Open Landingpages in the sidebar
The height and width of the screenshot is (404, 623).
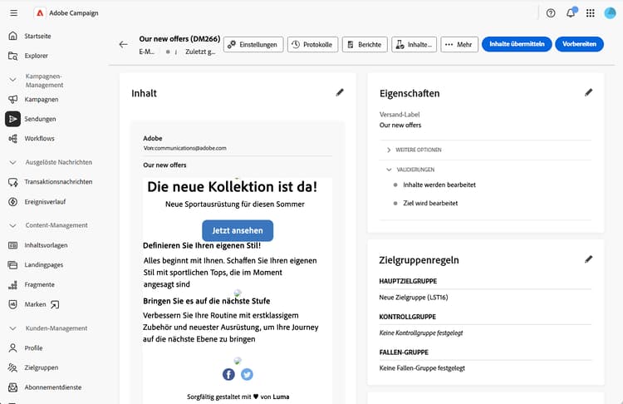click(44, 265)
